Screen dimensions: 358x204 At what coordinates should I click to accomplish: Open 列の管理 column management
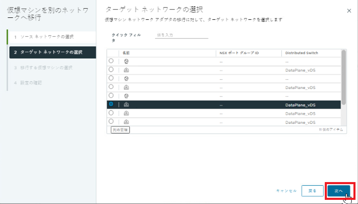pos(120,130)
